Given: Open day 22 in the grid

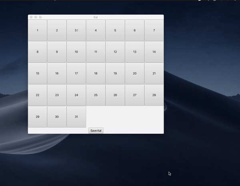Looking at the screenshot, I should (38, 95).
